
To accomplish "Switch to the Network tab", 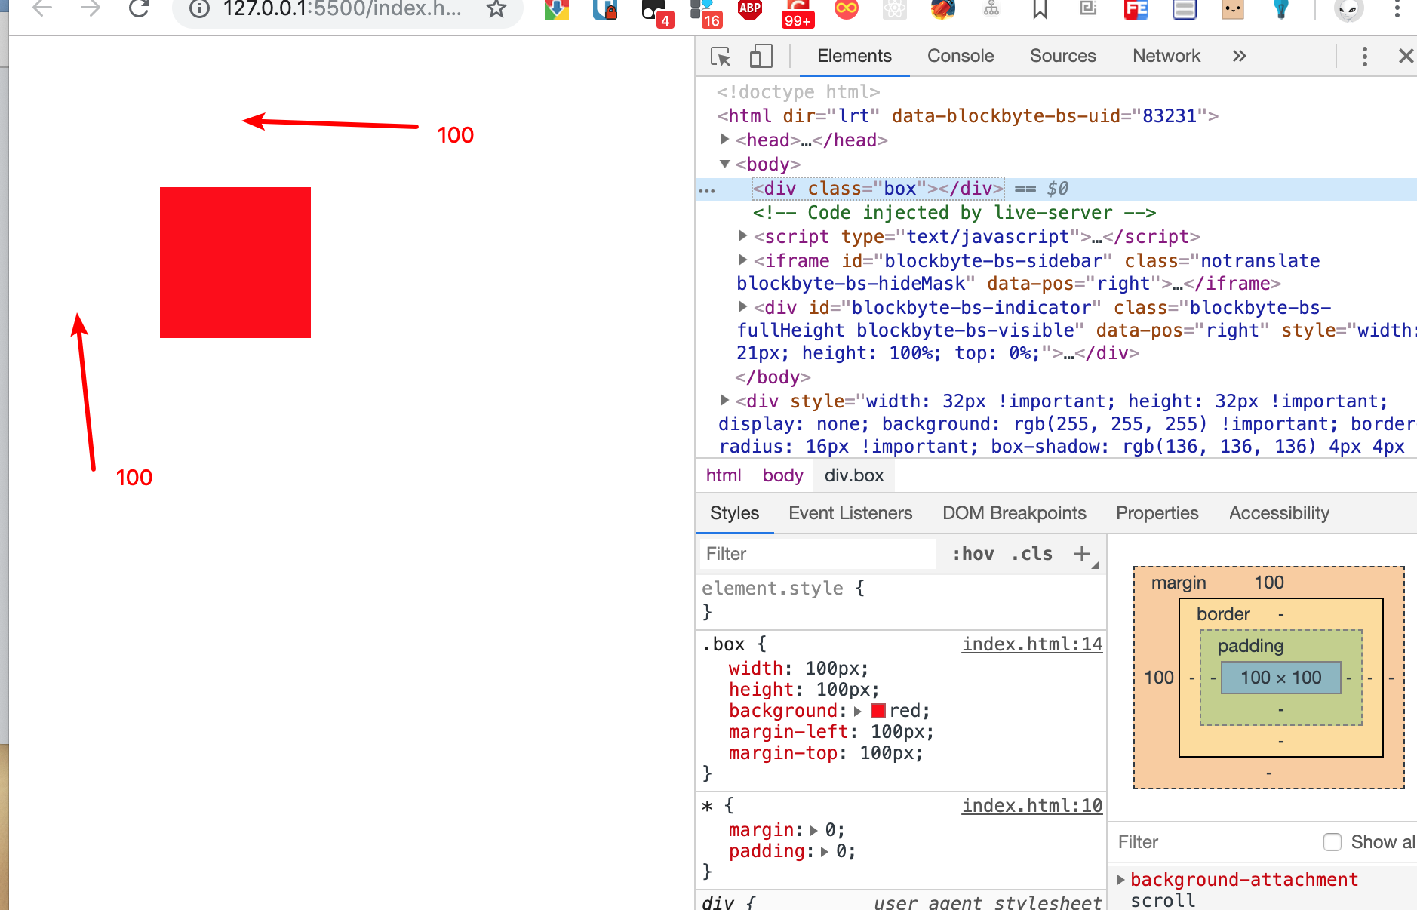I will [x=1166, y=56].
